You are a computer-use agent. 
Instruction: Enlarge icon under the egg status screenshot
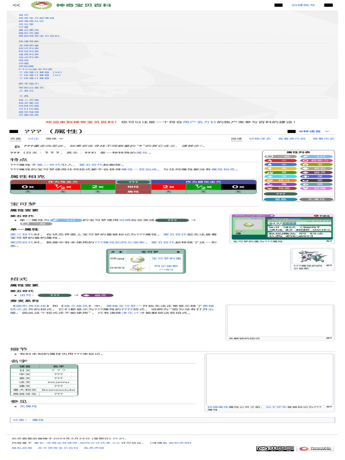pos(329,241)
